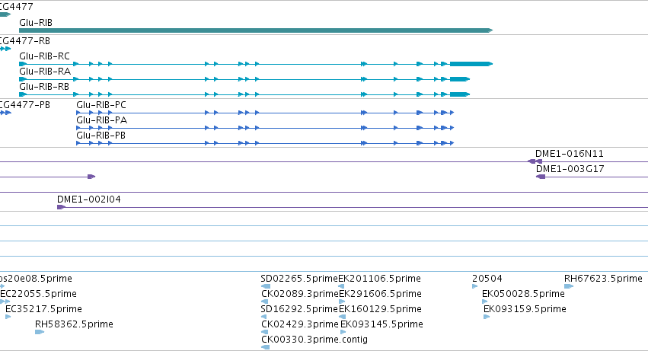648x351 pixels.
Task: Click the EK201106.5prime arrow glyph
Action: click(x=341, y=286)
